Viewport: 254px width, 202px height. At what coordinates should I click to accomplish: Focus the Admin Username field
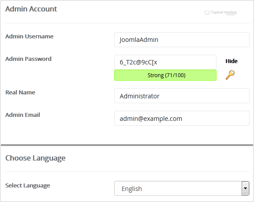coord(182,40)
